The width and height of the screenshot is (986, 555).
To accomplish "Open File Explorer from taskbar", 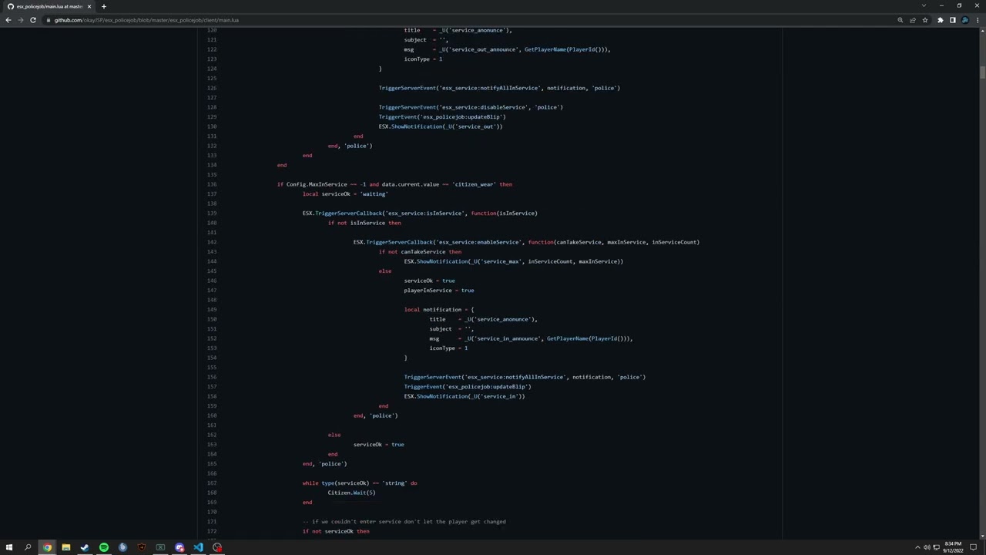I will coord(66,547).
